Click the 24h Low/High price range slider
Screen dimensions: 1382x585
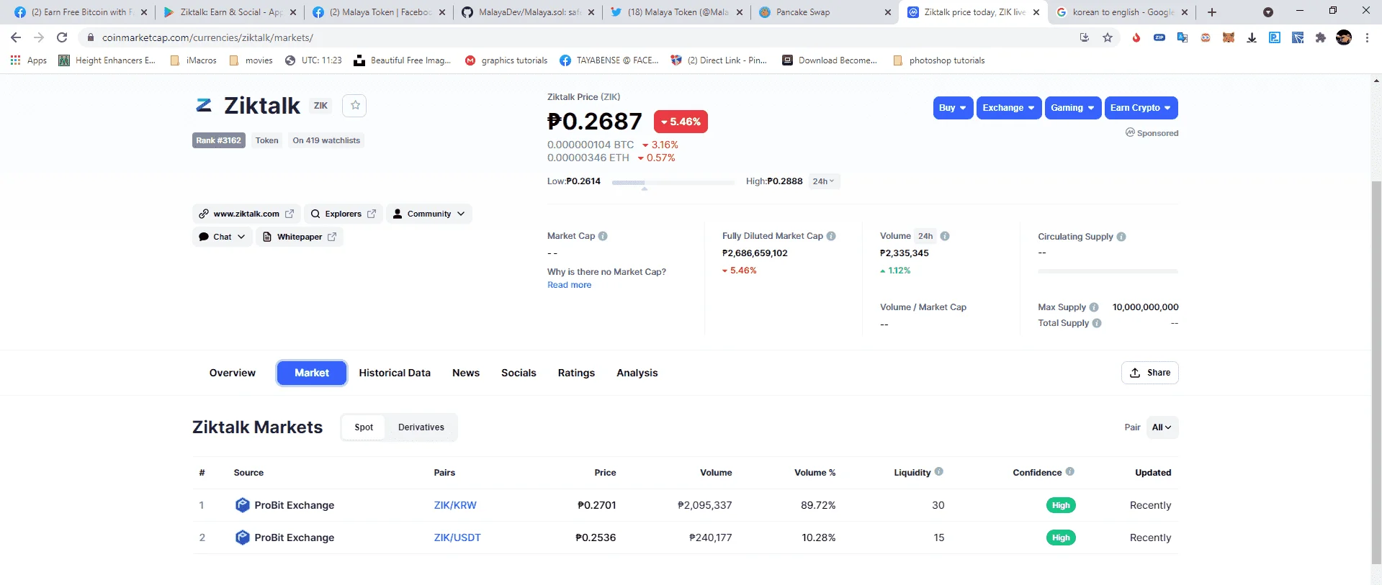(673, 183)
